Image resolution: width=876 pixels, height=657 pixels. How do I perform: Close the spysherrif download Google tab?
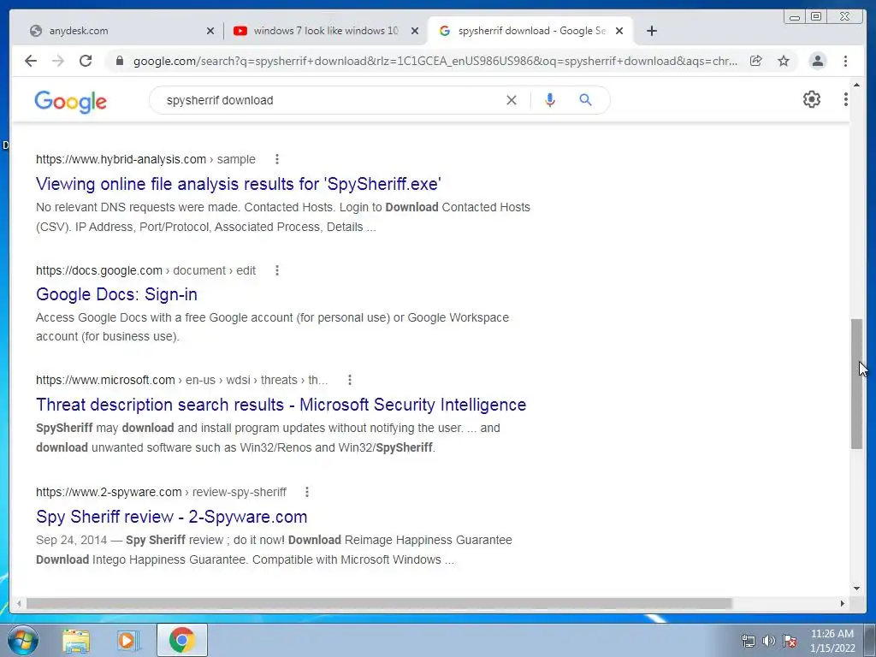point(619,31)
